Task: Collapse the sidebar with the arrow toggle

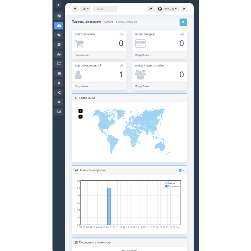Action: [58, 5]
